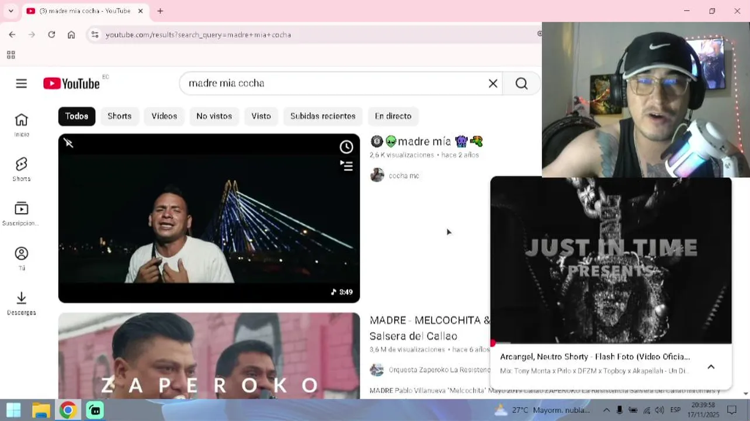Close the madre mia cocha browser tab
Screen dimensions: 750x421
pyautogui.click(x=141, y=11)
